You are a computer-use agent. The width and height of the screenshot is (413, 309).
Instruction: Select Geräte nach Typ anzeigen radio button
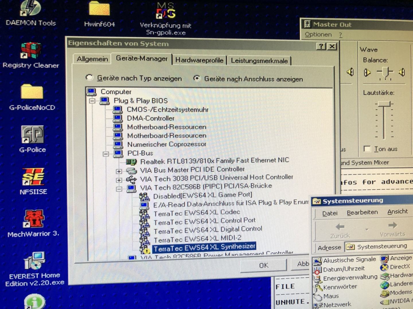pyautogui.click(x=89, y=78)
